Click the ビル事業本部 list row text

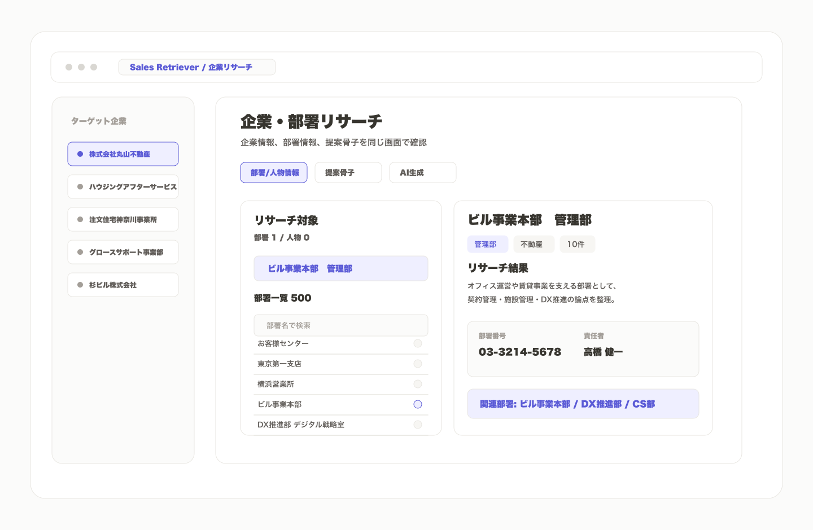[x=279, y=404]
